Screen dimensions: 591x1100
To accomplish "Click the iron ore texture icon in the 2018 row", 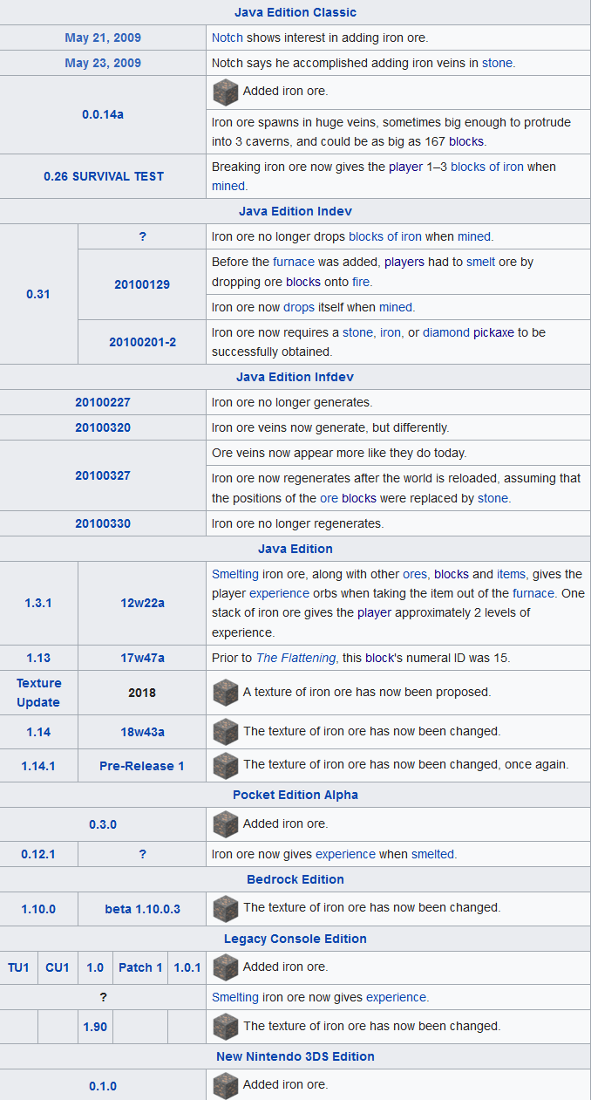I will coord(225,693).
